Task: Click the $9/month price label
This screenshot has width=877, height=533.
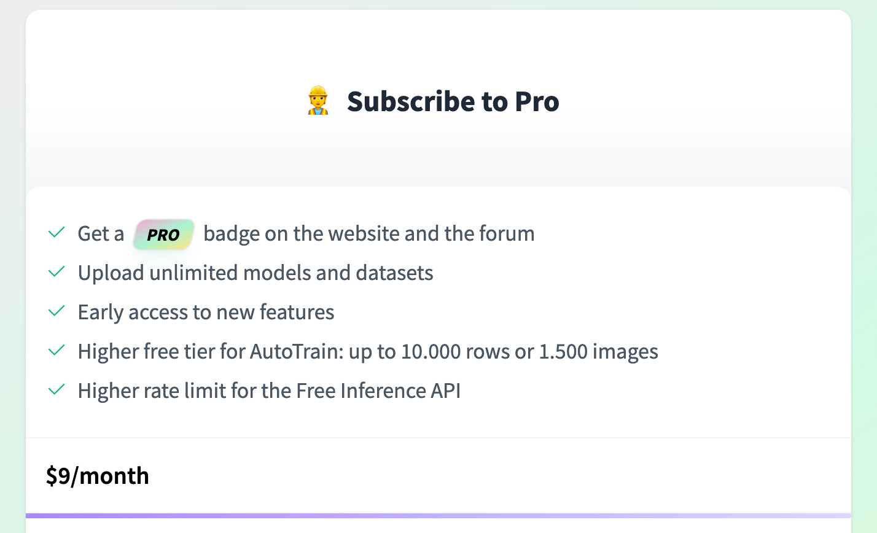Action: click(x=98, y=476)
